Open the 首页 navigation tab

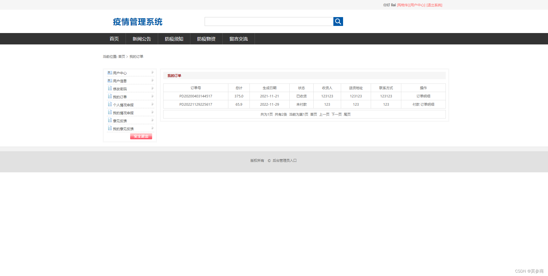(114, 39)
